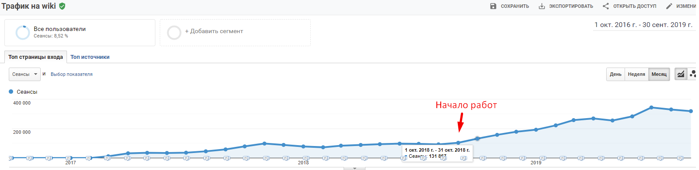Click the blue Сеансы legend dot
This screenshot has width=699, height=170.
pyautogui.click(x=11, y=92)
